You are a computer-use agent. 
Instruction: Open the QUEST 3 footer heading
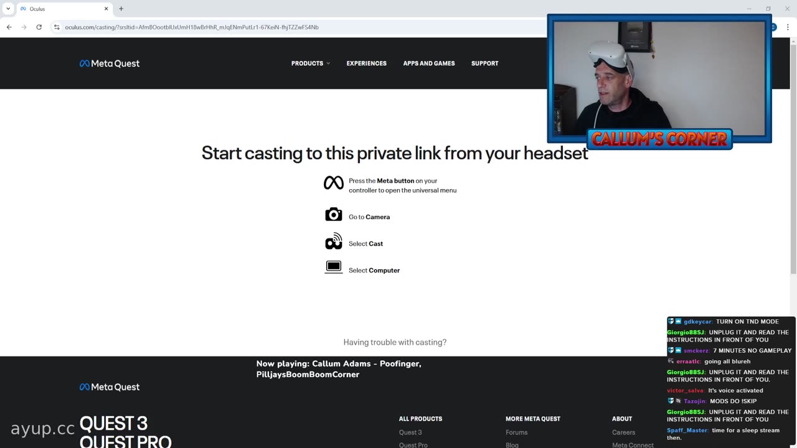coord(113,424)
